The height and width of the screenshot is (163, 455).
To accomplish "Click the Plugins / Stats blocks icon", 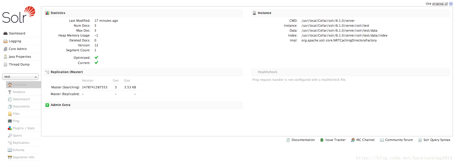I will click(x=10, y=128).
